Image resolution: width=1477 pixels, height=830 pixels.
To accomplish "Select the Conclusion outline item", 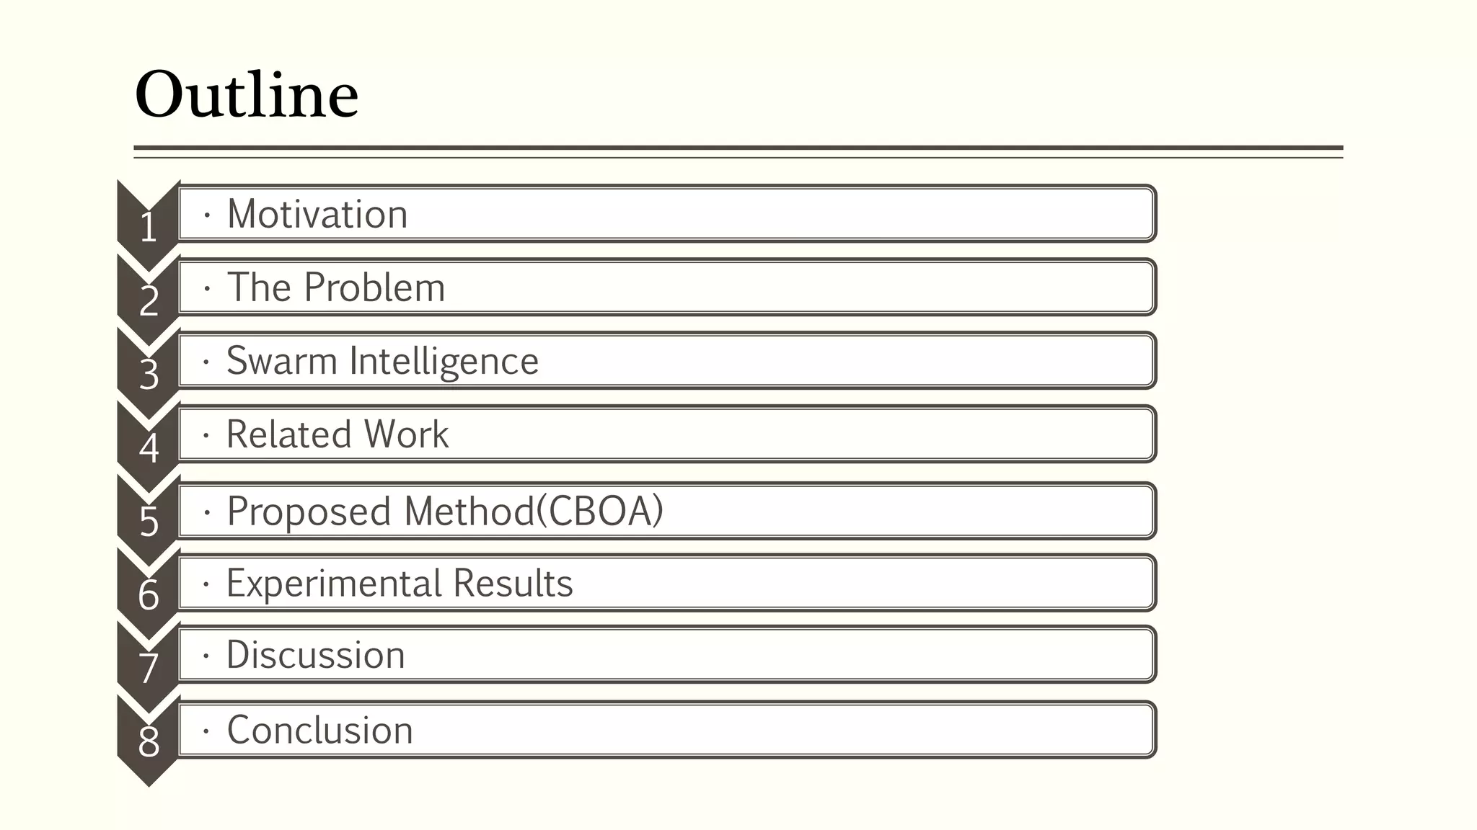I will [667, 729].
